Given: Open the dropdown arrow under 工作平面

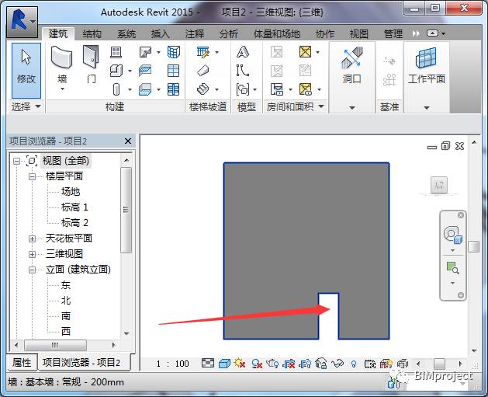Looking at the screenshot, I should pyautogui.click(x=427, y=108).
